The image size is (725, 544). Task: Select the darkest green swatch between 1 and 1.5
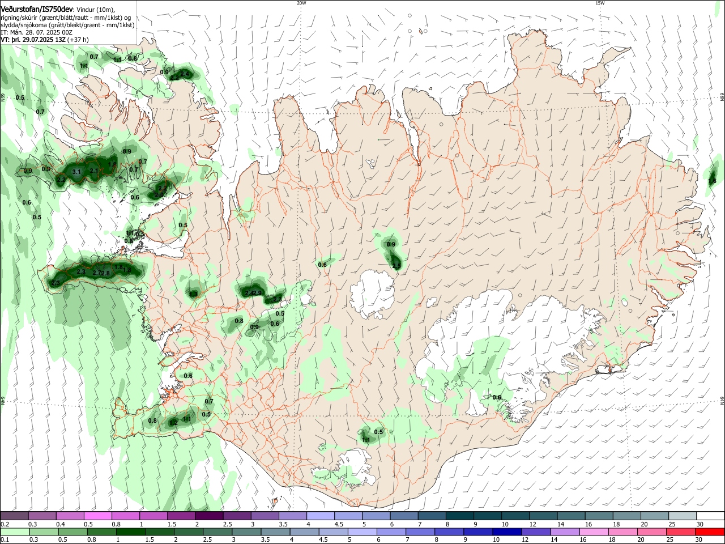click(x=130, y=532)
